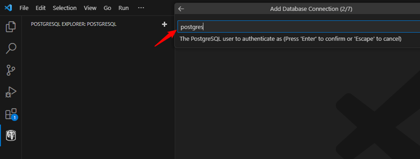Click the POSTGRESQL EXPLORER: POSTGRESQL panel title
The image size is (420, 159).
pyautogui.click(x=74, y=24)
